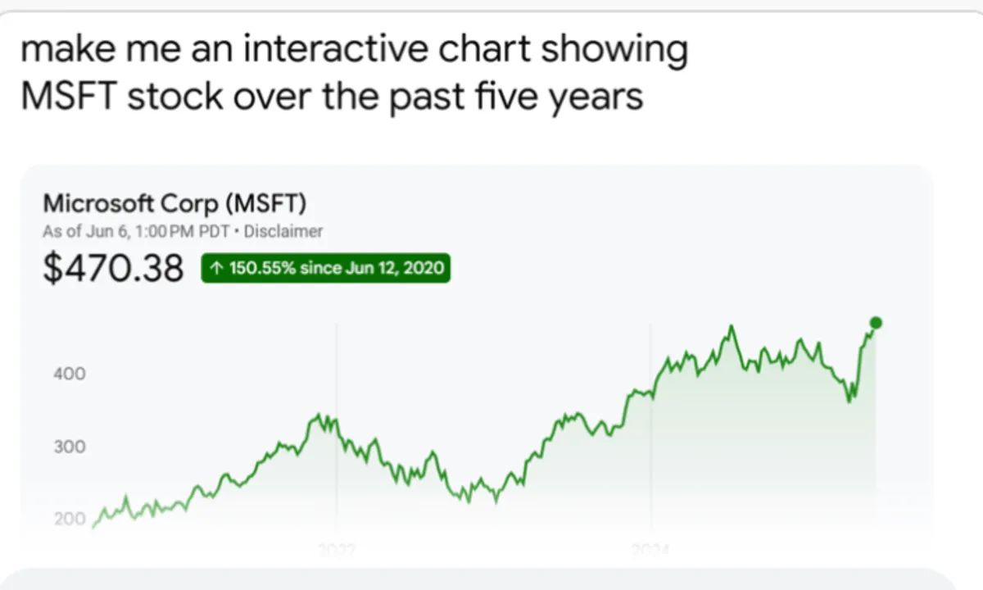Viewport: 983px width, 590px height.
Task: Click the late-2021 peak on the chart line
Action: pos(320,416)
